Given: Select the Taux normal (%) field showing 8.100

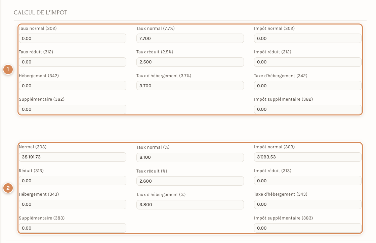Looking at the screenshot, I should pos(190,157).
